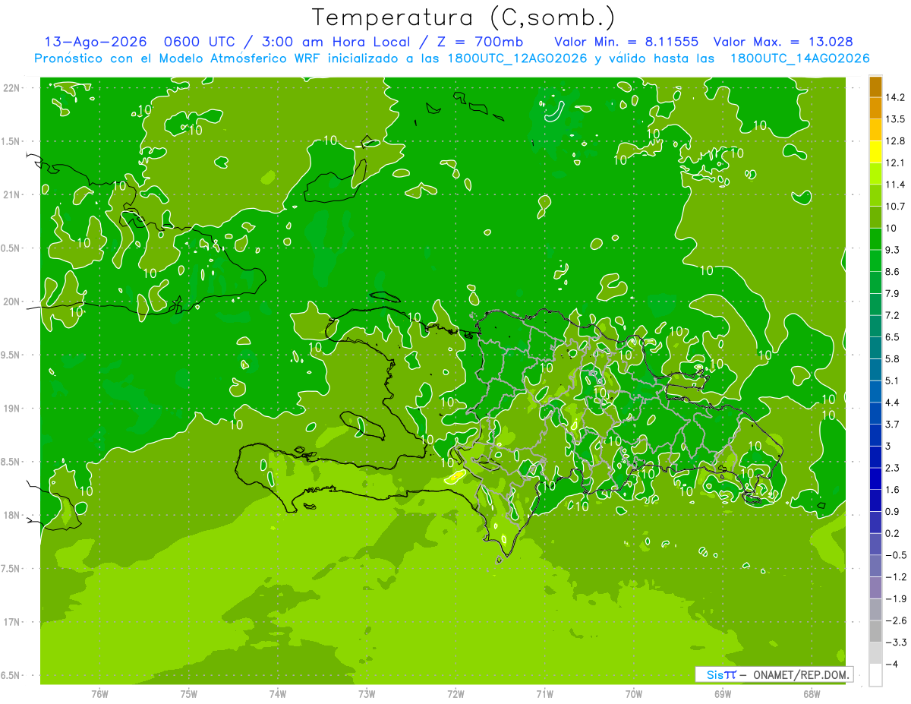
Task: Click the -0.5 colorbar label
Action: click(895, 555)
